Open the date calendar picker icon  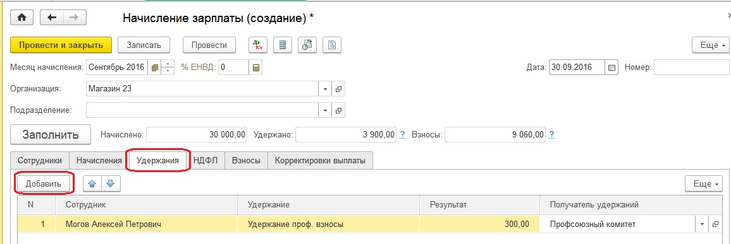click(x=611, y=67)
